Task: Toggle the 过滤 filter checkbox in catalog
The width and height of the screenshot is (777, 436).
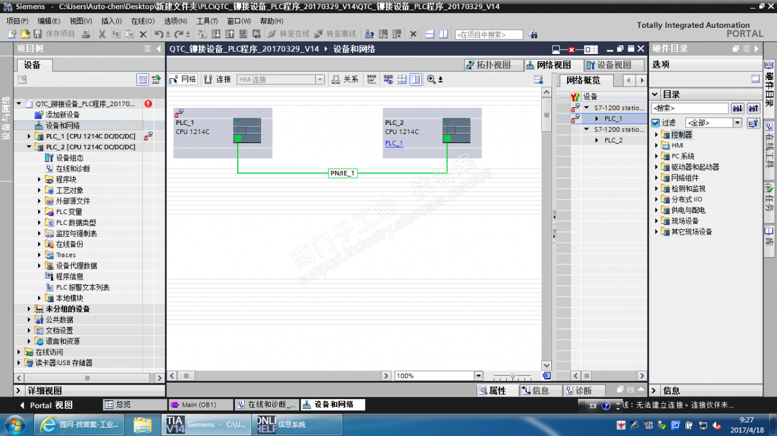Action: coord(655,123)
